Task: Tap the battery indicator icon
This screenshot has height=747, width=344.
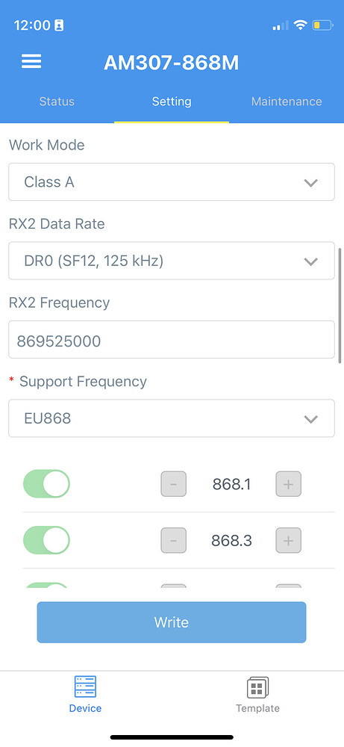Action: pyautogui.click(x=322, y=25)
